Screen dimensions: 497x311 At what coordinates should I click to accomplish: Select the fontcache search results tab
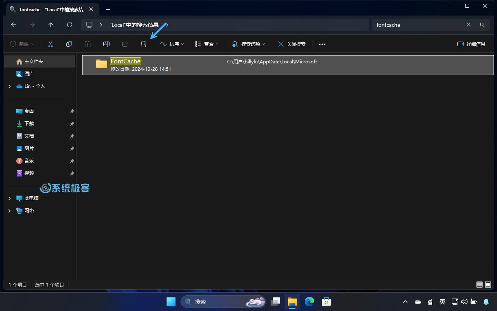53,9
